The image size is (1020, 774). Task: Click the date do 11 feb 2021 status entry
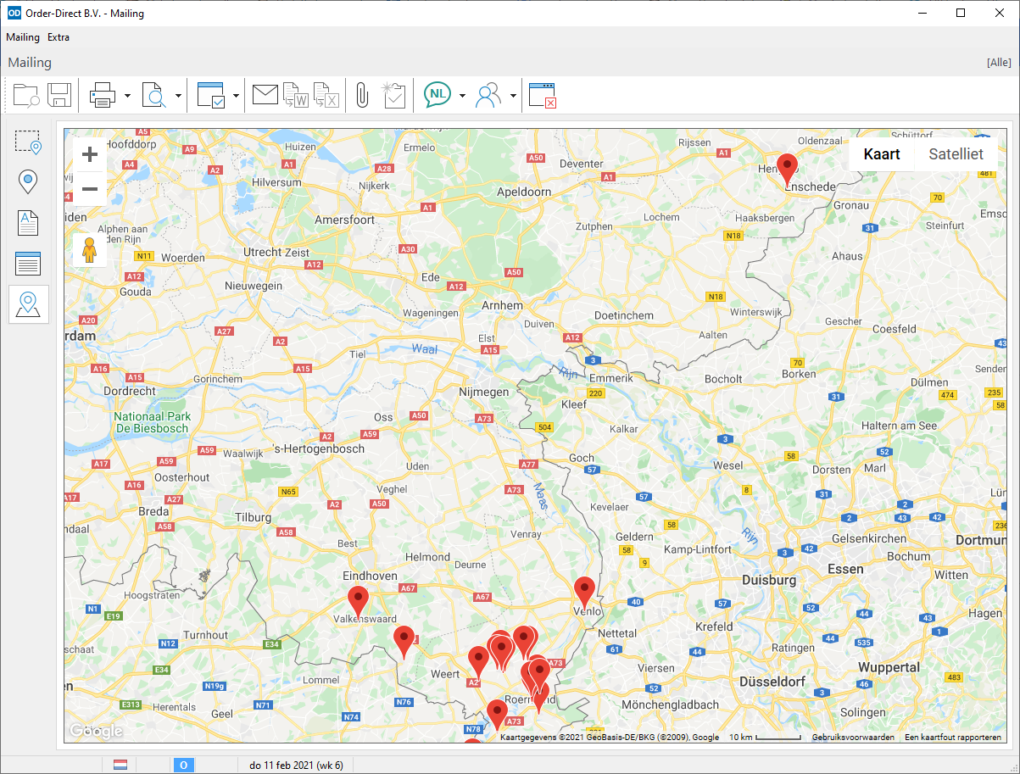[x=296, y=766]
